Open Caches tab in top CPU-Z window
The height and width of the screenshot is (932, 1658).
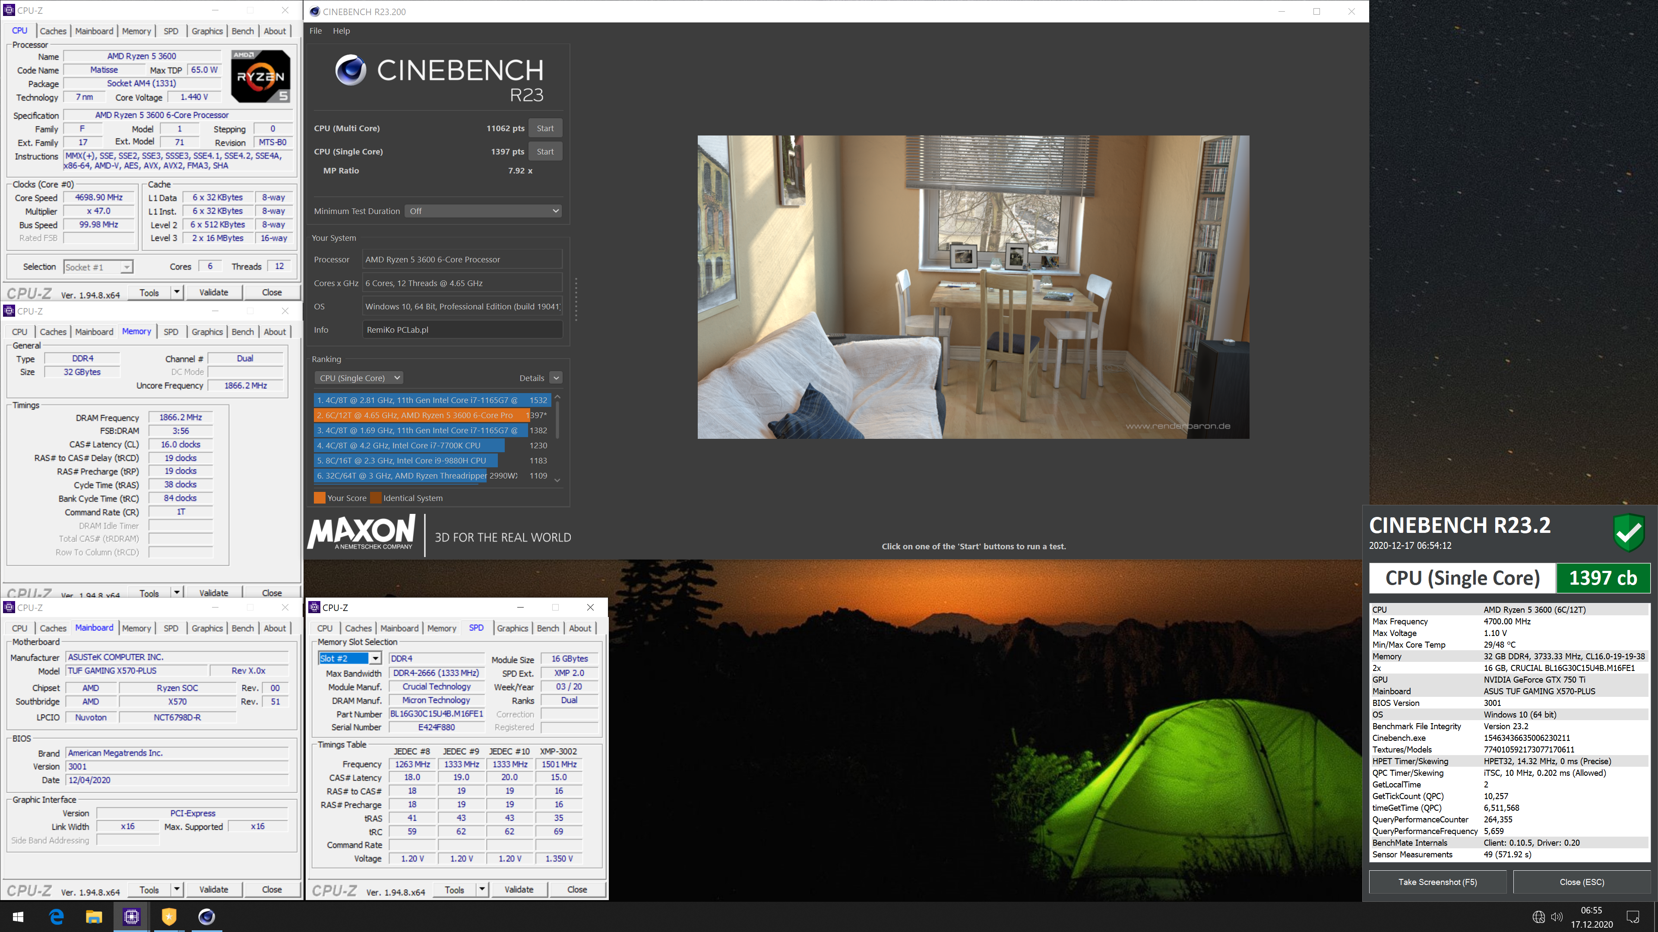point(53,31)
